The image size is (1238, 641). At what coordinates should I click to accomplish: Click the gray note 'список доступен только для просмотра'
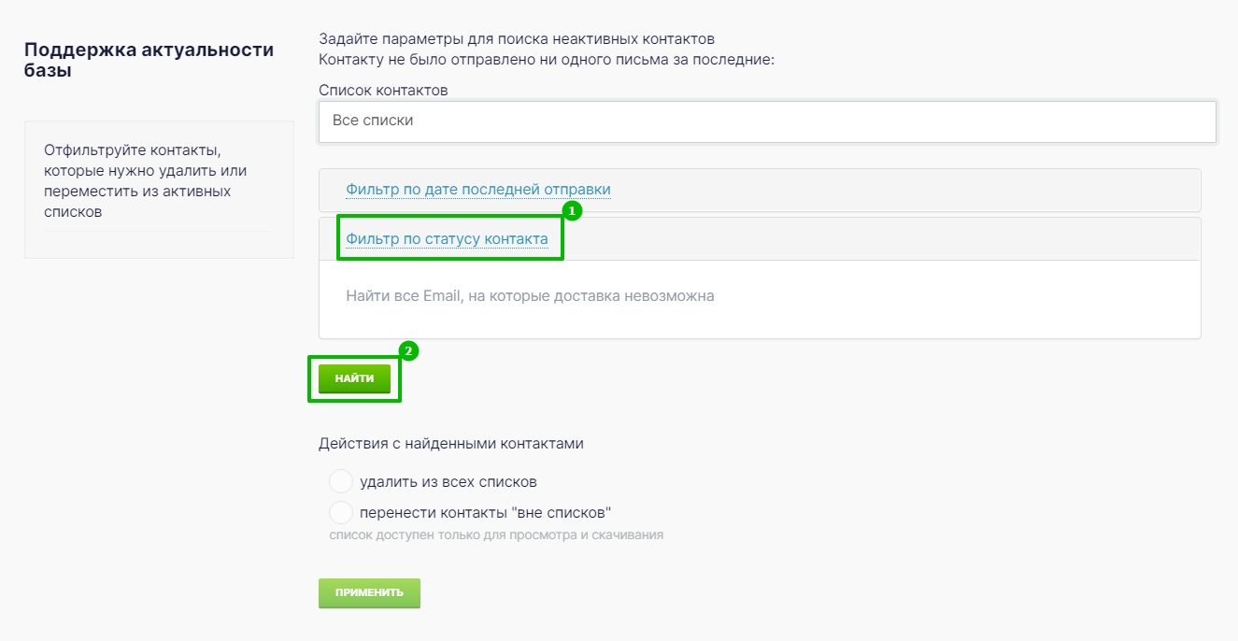(x=496, y=535)
